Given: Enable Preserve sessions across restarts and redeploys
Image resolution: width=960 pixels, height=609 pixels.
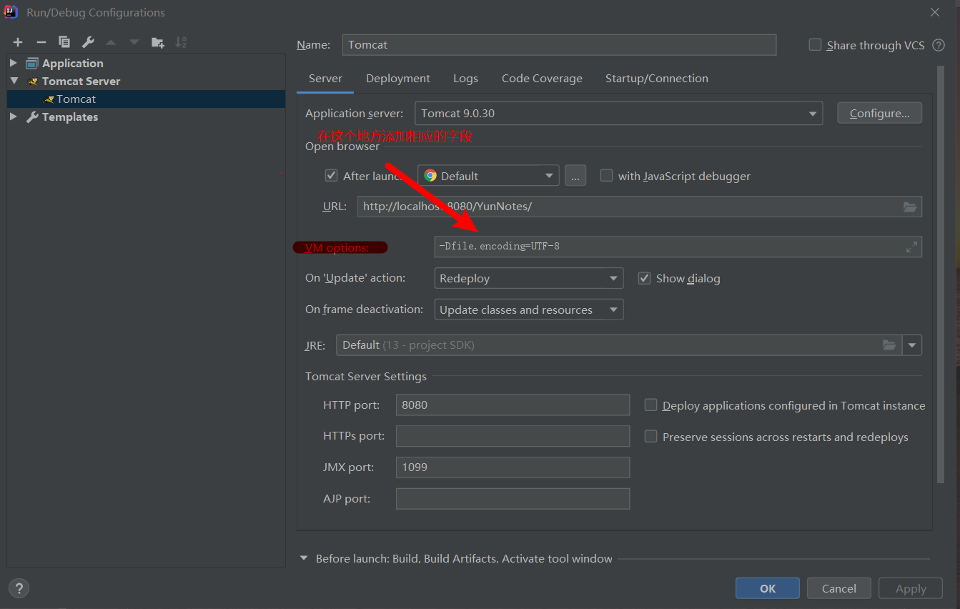Looking at the screenshot, I should pos(650,436).
